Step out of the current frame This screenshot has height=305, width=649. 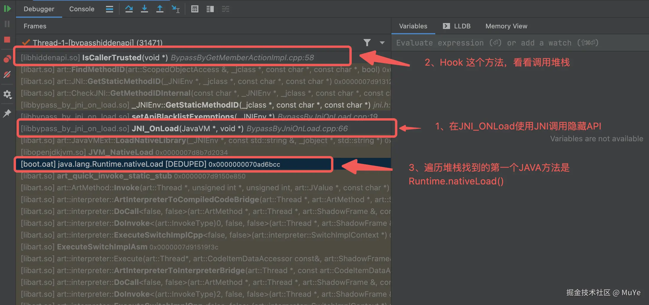point(160,9)
